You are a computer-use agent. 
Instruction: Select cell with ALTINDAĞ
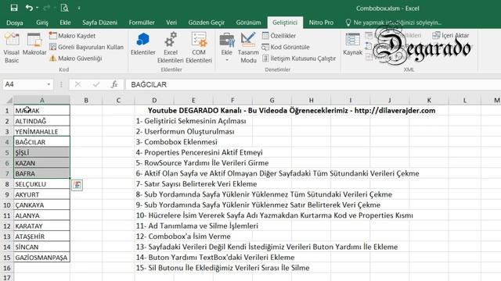tap(41, 121)
